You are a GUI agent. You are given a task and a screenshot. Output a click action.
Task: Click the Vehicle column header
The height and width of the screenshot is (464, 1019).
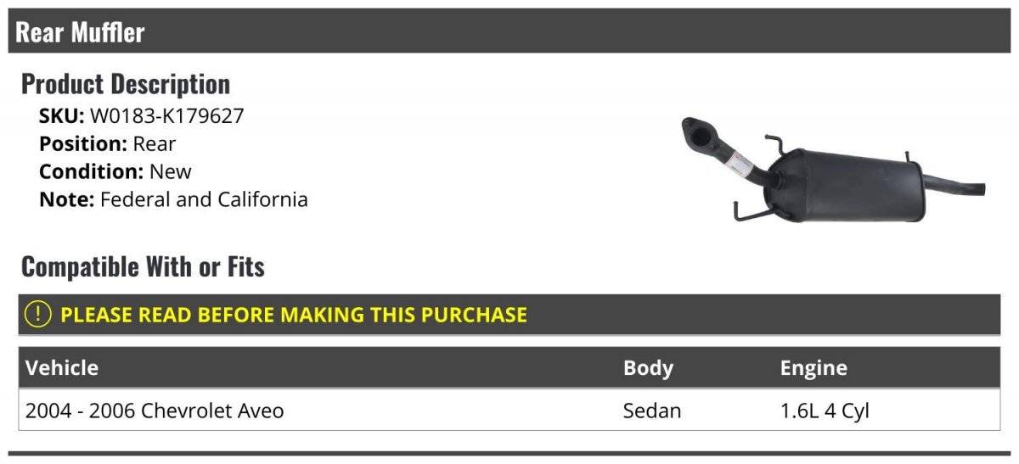(x=62, y=367)
